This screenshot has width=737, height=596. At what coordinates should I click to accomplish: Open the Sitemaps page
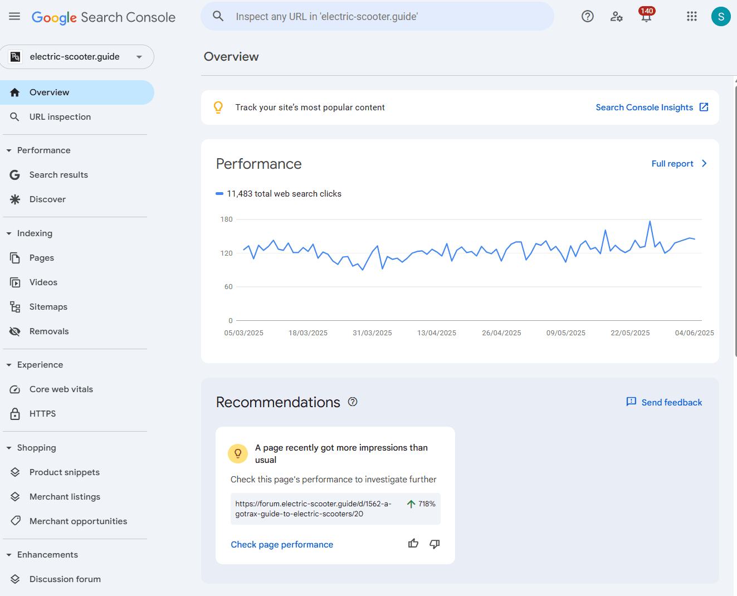pos(48,307)
